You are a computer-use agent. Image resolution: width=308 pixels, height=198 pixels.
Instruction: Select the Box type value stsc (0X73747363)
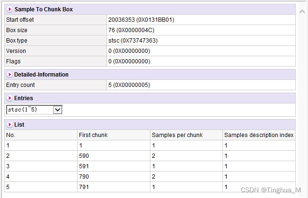click(133, 41)
